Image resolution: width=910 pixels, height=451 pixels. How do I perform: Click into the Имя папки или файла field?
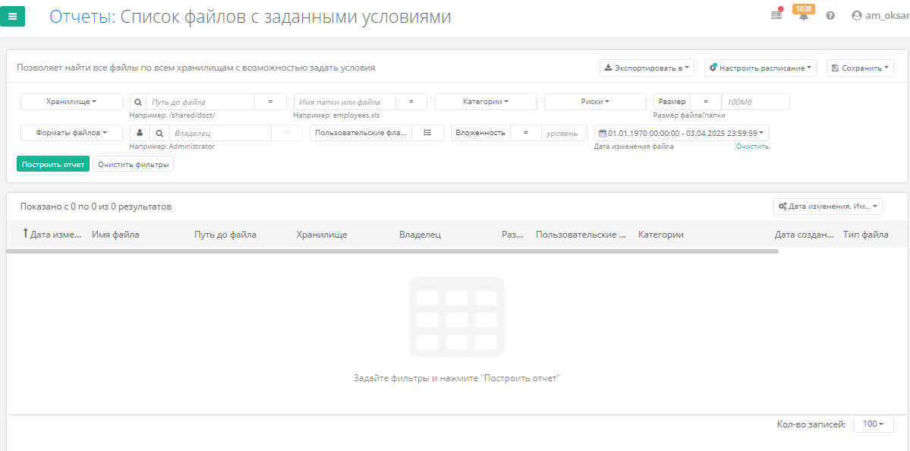(x=345, y=102)
